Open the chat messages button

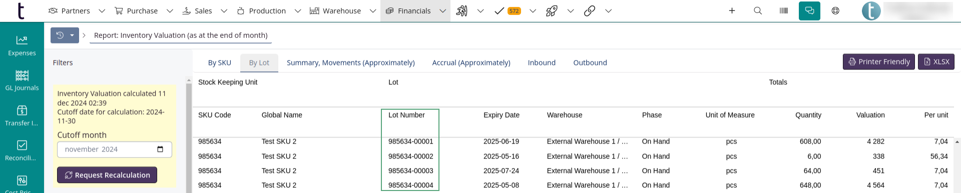pos(809,10)
